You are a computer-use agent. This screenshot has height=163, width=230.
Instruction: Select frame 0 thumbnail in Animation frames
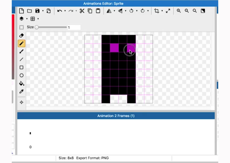(x=30, y=133)
